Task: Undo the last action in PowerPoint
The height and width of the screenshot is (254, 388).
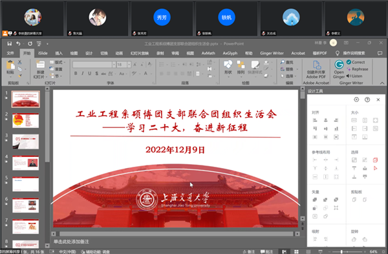Action: [x=18, y=43]
